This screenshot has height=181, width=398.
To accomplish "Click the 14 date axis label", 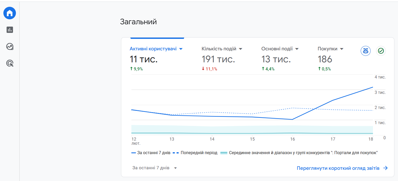I will point(212,139).
